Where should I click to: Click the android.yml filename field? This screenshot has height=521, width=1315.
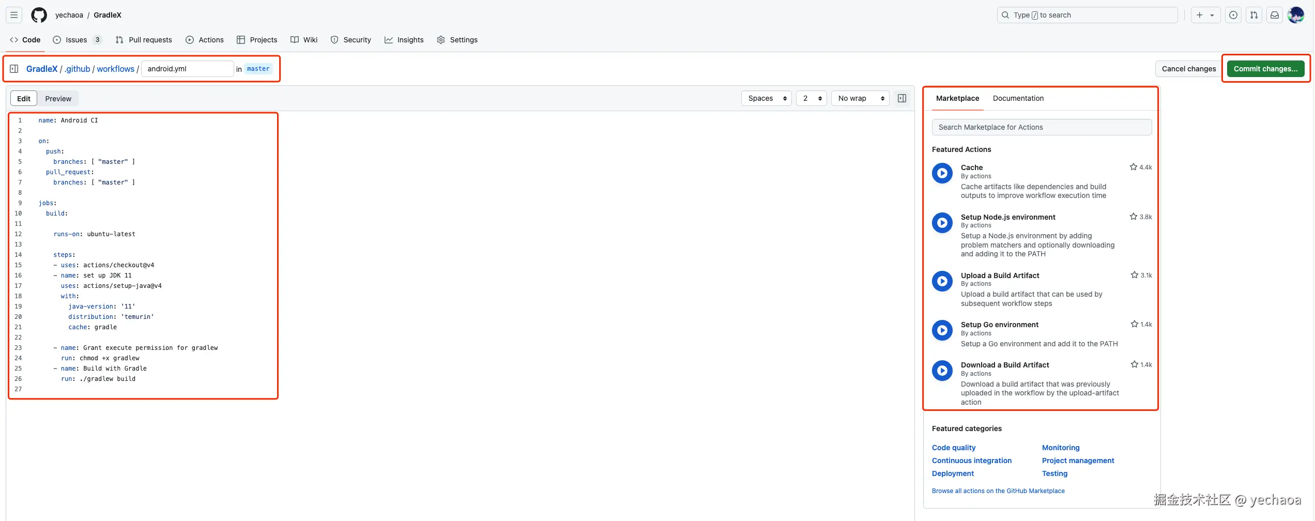click(188, 69)
